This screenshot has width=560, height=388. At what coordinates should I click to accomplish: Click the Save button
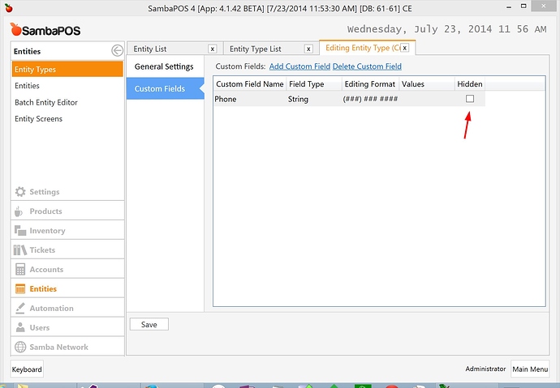click(149, 324)
